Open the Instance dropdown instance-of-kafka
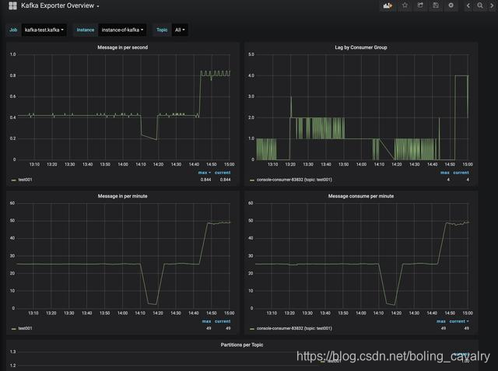This screenshot has height=371, width=498. click(122, 30)
